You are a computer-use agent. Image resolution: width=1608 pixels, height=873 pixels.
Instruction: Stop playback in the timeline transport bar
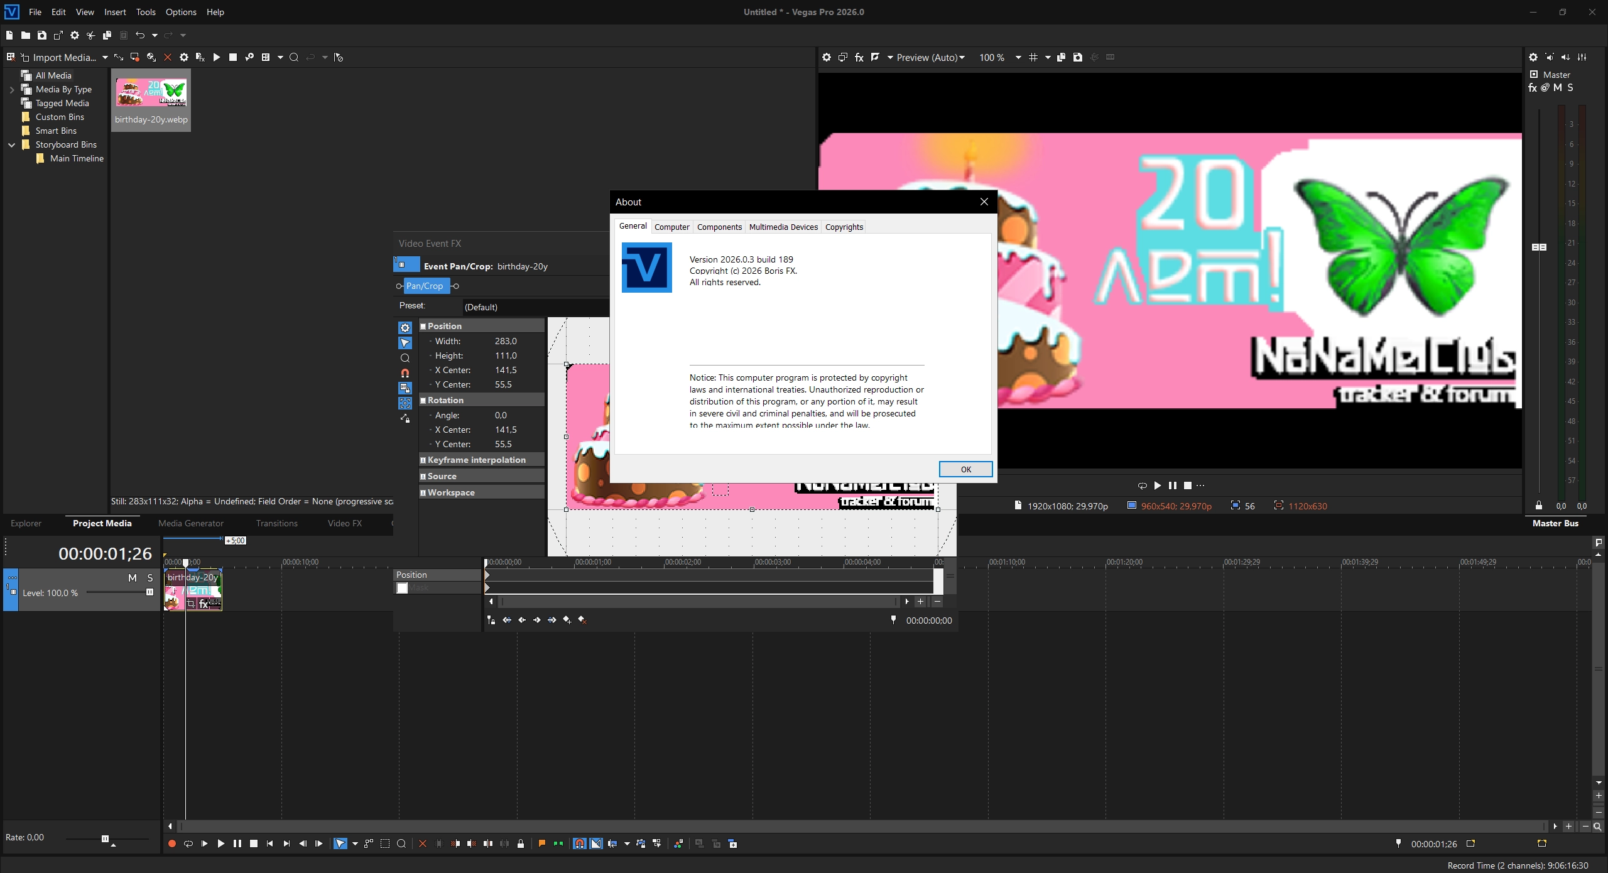point(254,843)
